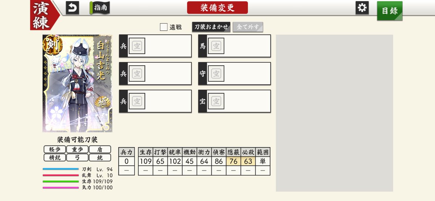Click the highlighted 隠蔽 value 76
435x201 pixels.
(233, 161)
